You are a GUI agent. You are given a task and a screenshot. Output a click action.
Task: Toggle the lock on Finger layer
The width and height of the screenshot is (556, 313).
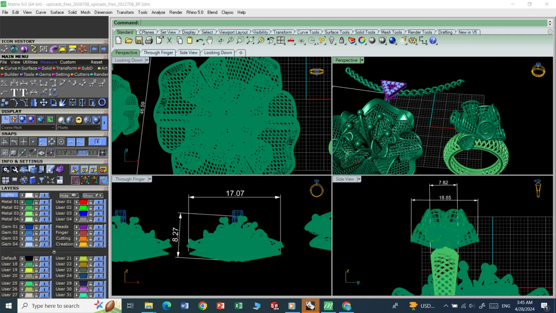pos(91,233)
